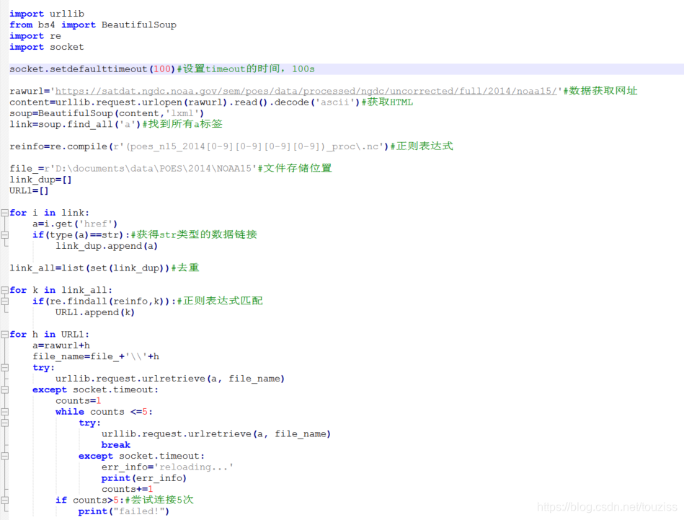Collapse the 'for i in link:' fold marker

4,213
